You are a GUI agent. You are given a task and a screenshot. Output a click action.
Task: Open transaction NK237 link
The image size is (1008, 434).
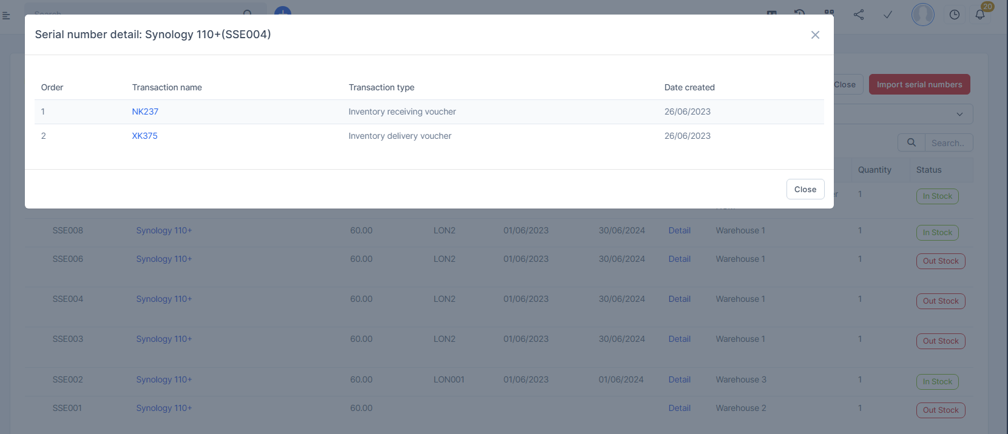145,112
